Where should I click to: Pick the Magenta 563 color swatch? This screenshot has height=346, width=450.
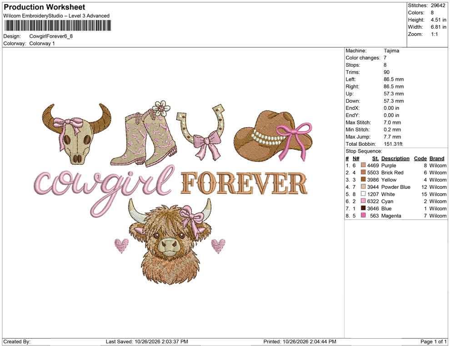363,215
